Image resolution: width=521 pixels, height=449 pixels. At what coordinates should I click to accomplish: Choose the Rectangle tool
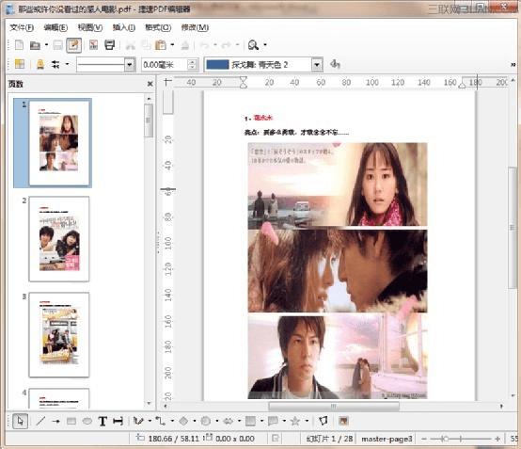click(x=71, y=421)
